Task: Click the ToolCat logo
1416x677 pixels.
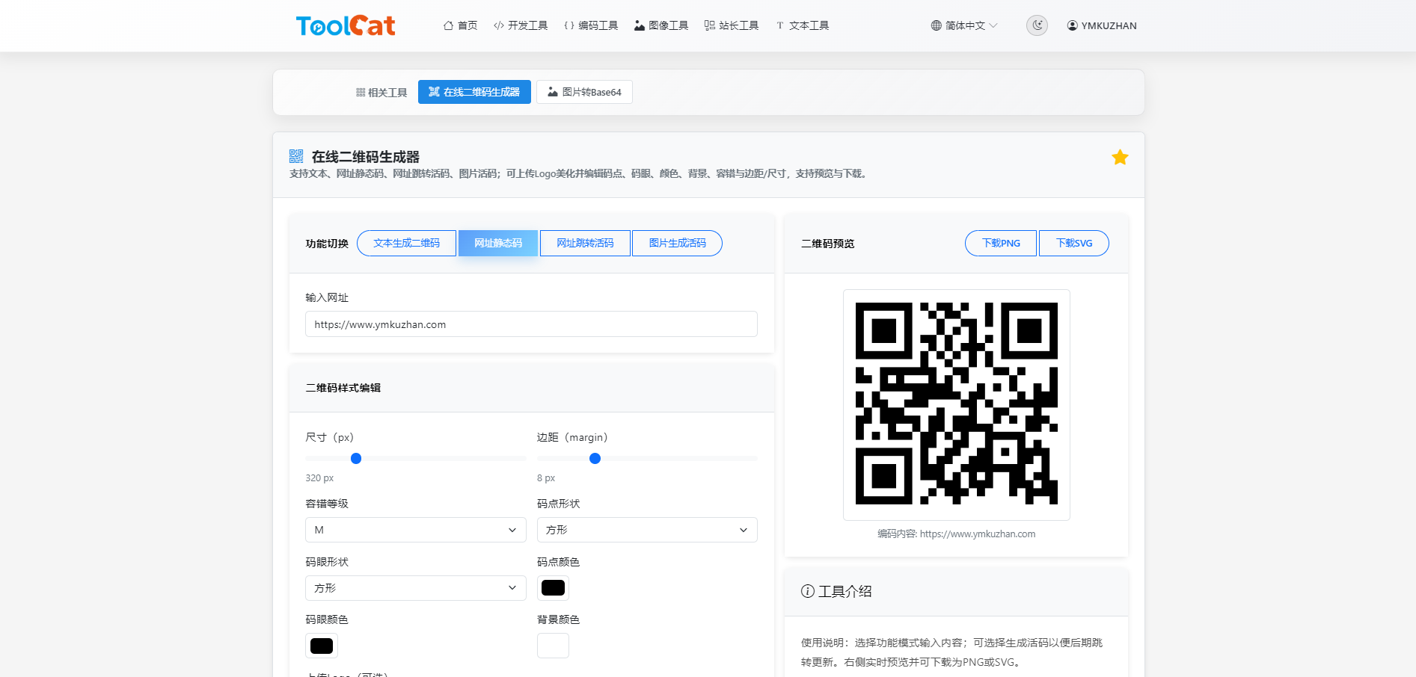Action: click(x=346, y=25)
